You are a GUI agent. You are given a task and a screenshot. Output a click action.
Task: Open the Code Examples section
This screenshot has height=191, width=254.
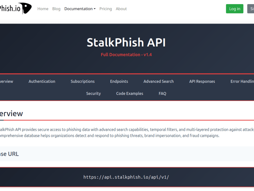[130, 93]
